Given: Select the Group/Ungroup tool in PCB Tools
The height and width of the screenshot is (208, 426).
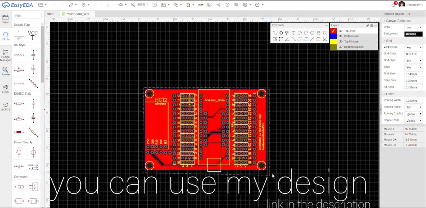Looking at the screenshot, I should (x=324, y=39).
